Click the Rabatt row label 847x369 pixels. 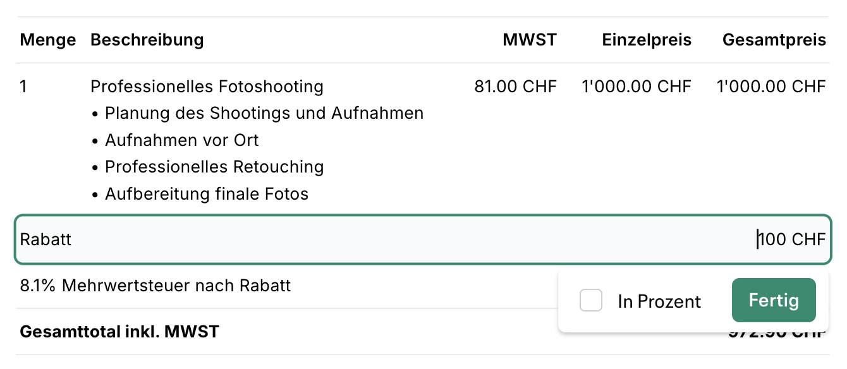(46, 239)
